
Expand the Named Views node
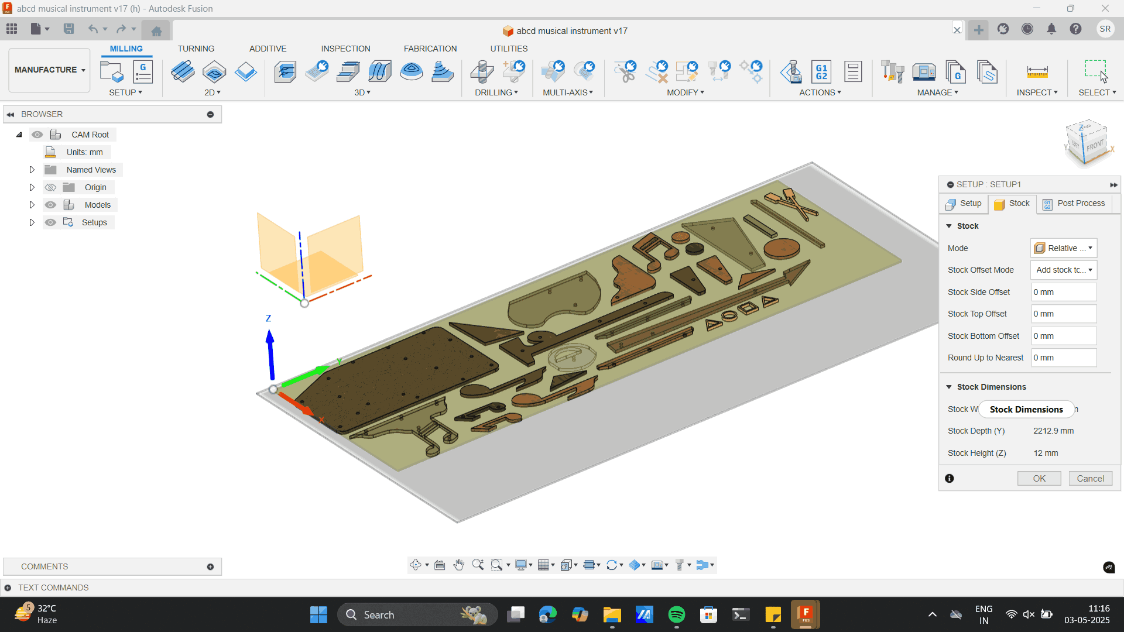[32, 170]
